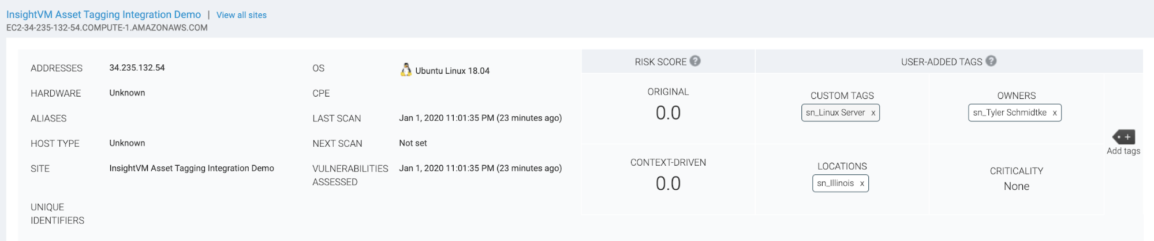This screenshot has width=1154, height=241.
Task: Open the InsightVM Asset Tagging Integration Demo header link
Action: tap(103, 14)
